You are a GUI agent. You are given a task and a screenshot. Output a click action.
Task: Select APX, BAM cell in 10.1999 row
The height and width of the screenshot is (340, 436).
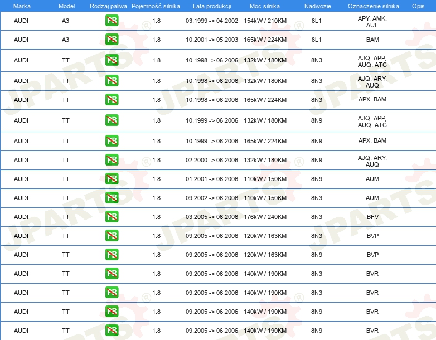372,140
